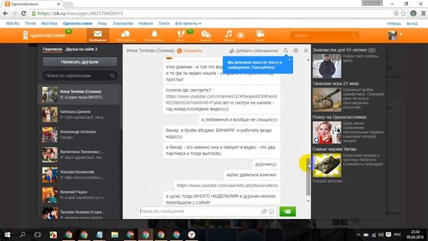The image size is (428, 241).
Task: Open the Chrome menu icon
Action: (423, 13)
